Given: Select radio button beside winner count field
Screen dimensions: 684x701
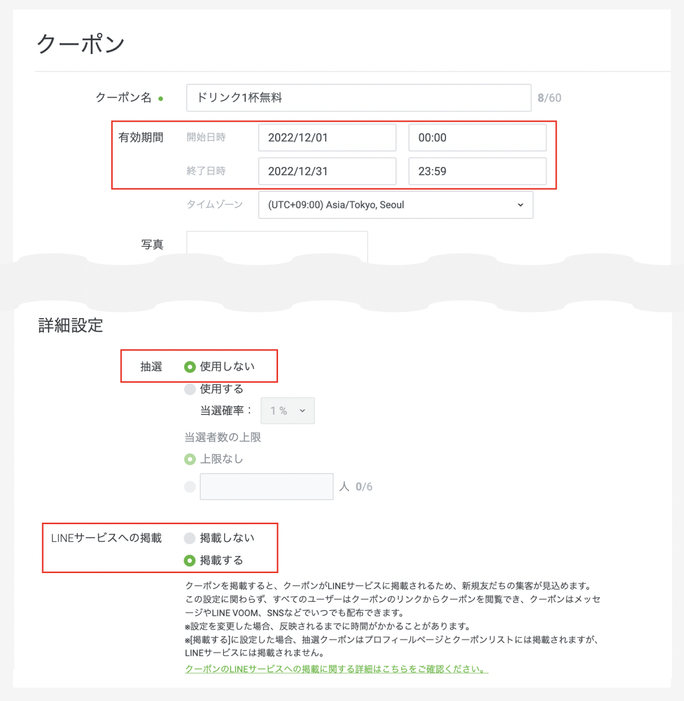Looking at the screenshot, I should [190, 487].
